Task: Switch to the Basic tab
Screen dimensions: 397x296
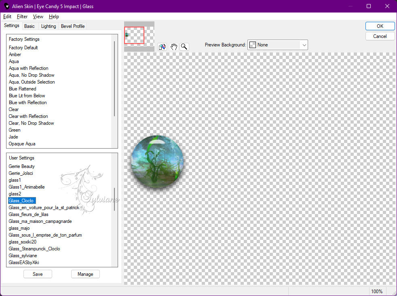Action: point(30,26)
